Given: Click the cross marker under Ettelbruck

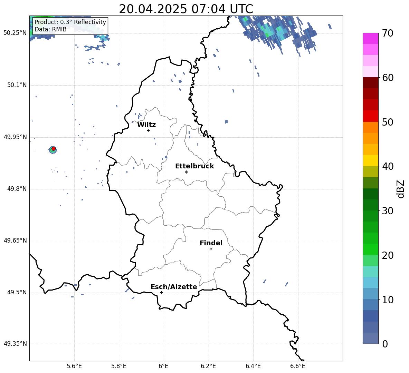Looking at the screenshot, I should pyautogui.click(x=186, y=172).
